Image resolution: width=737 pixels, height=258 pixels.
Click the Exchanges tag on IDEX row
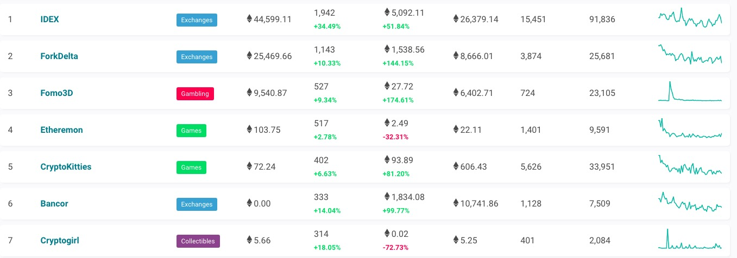click(197, 20)
